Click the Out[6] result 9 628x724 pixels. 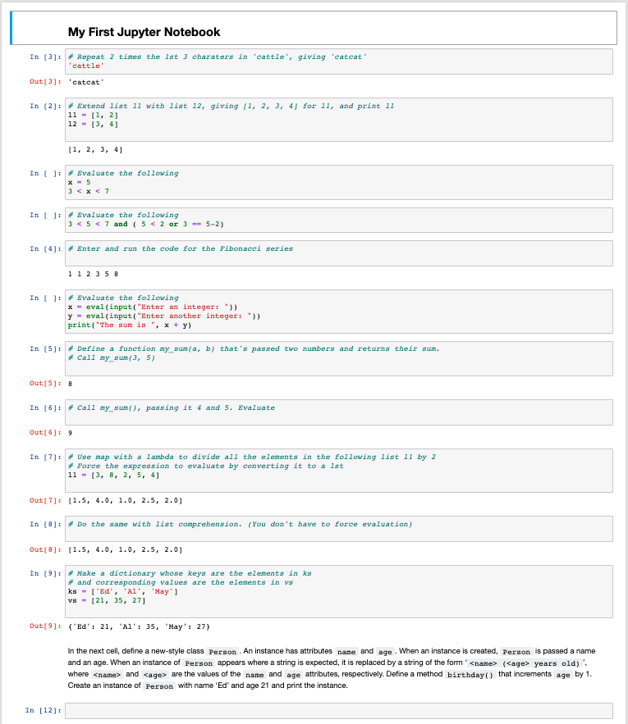[71, 433]
